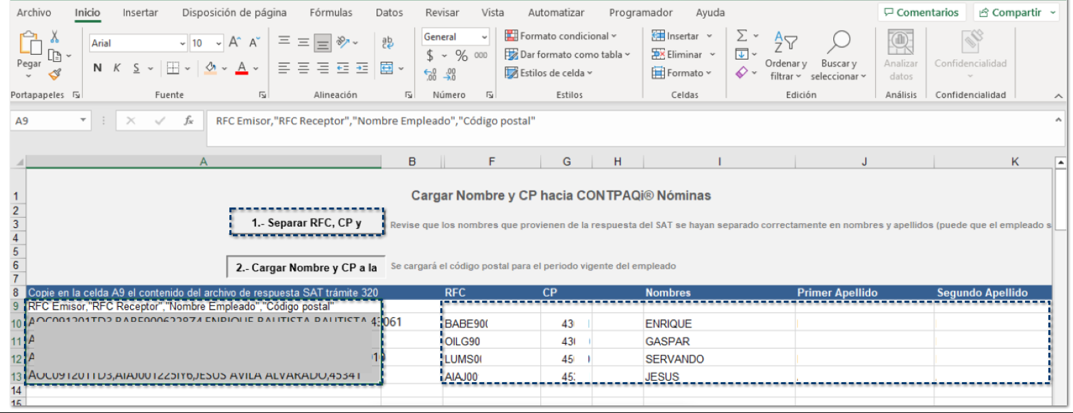This screenshot has width=1073, height=413.
Task: Toggle the highlighted bottom align icon
Action: [x=323, y=43]
